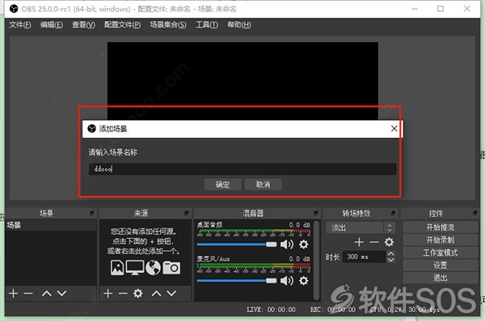Open transition properties gear icon
The image size is (485, 321).
pyautogui.click(x=389, y=242)
